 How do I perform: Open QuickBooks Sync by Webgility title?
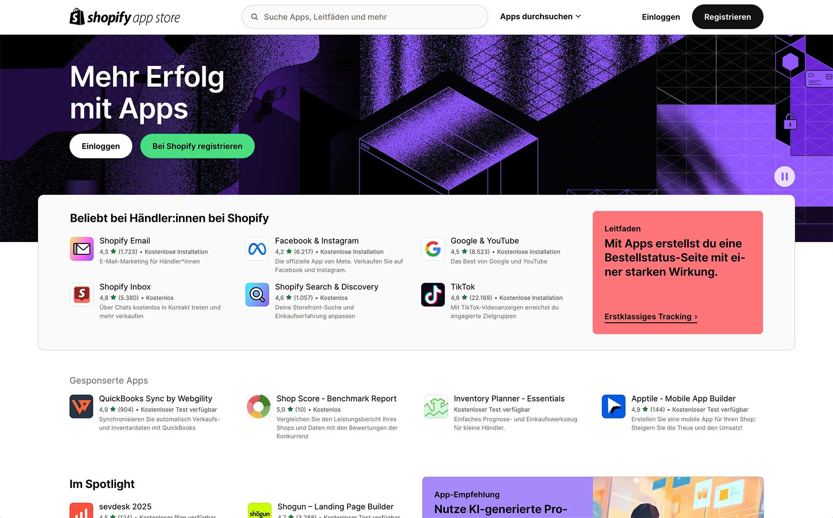pyautogui.click(x=155, y=399)
